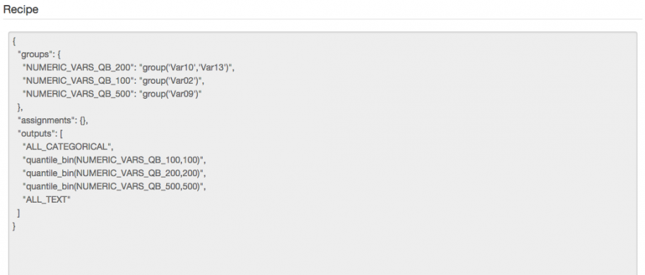Select the "ALL_TEXT" output entry
Screen dimensions: 645x275
click(47, 199)
